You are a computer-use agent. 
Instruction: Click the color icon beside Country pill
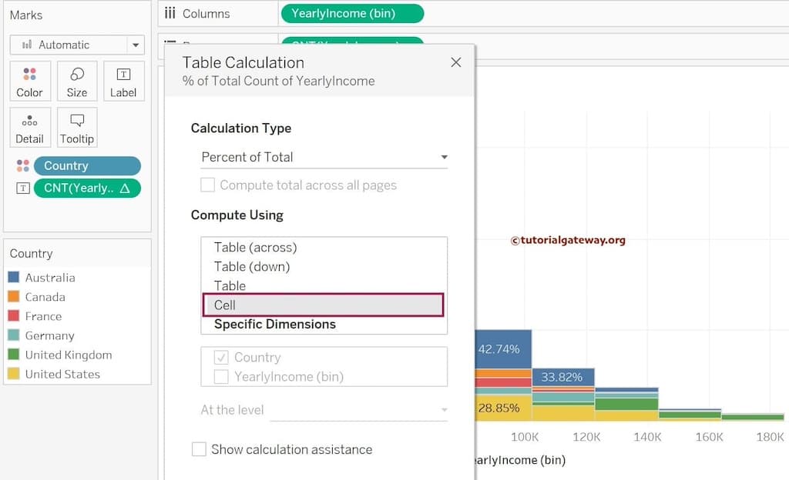pos(22,166)
